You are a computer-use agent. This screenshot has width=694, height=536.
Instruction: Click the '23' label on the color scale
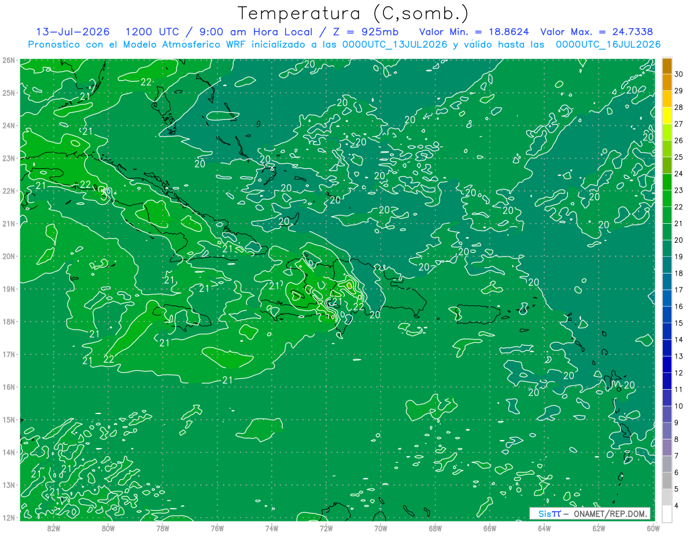click(679, 190)
